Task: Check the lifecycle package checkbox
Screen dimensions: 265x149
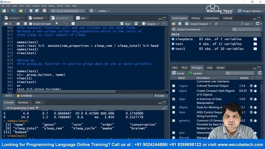Action: click(173, 137)
